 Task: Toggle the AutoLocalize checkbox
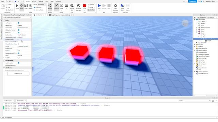[18, 63]
